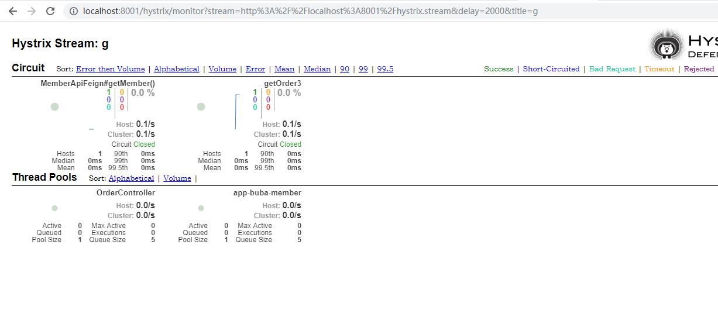This screenshot has height=317, width=718.
Task: Click getOrder3 circuit error percentage 0.0 %
Action: (289, 93)
